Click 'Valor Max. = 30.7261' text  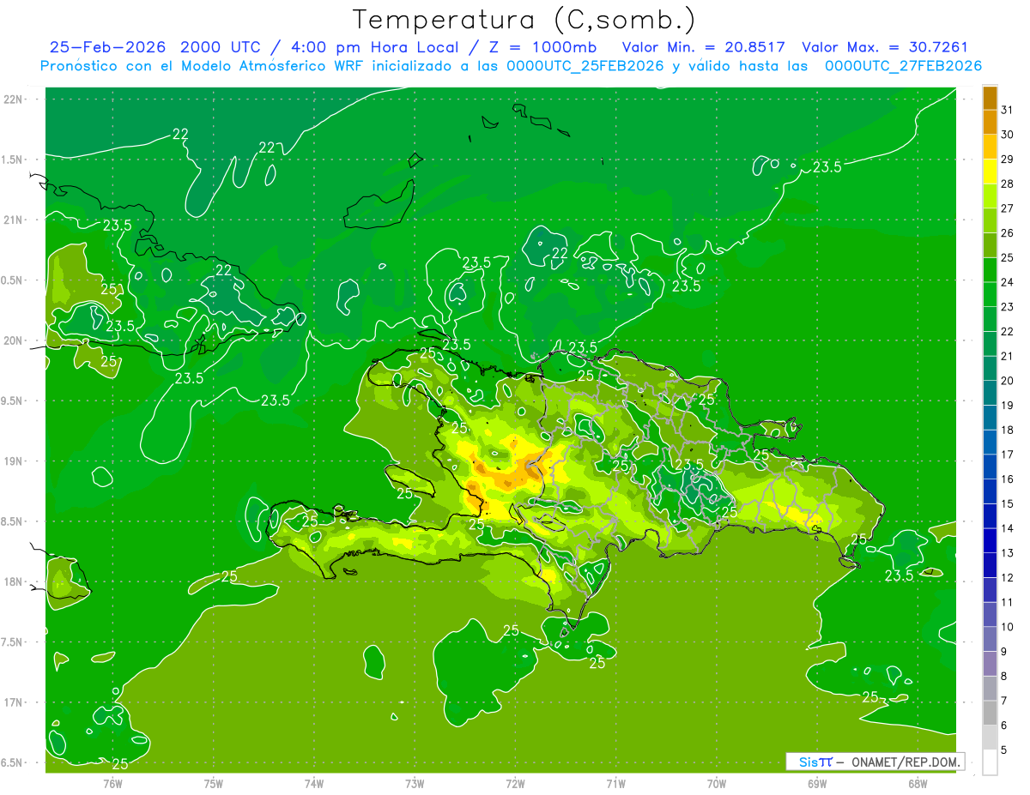(885, 47)
